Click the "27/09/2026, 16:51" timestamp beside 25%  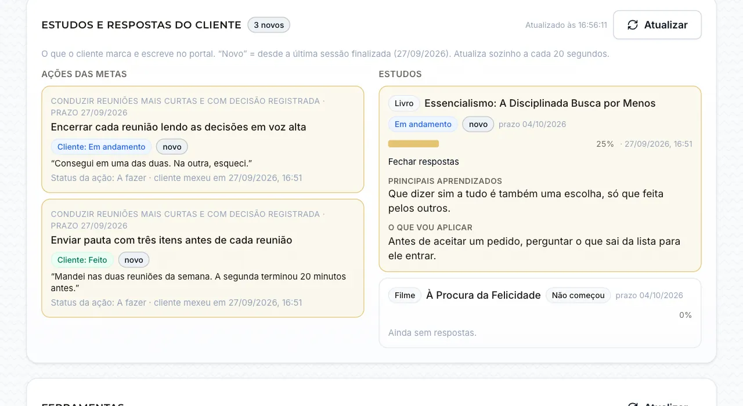(x=658, y=144)
